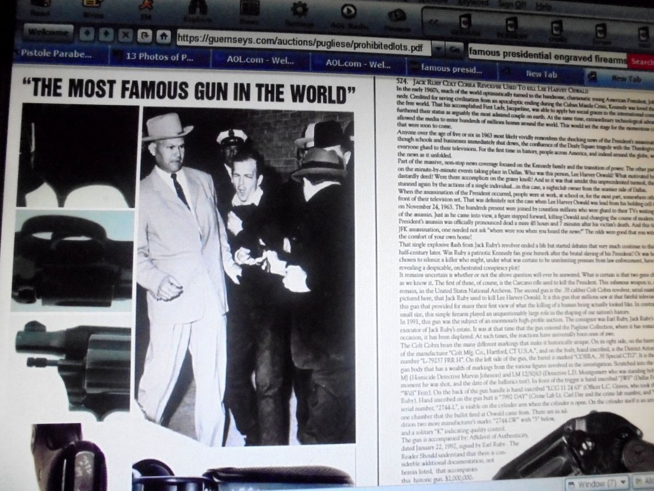This screenshot has width=654, height=491.
Task: Open the Help menu
Action: click(x=543, y=6)
